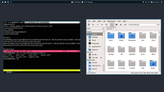The height and width of the screenshot is (92, 164).
Task: Select the Music folder icon
Action: coord(153,63)
